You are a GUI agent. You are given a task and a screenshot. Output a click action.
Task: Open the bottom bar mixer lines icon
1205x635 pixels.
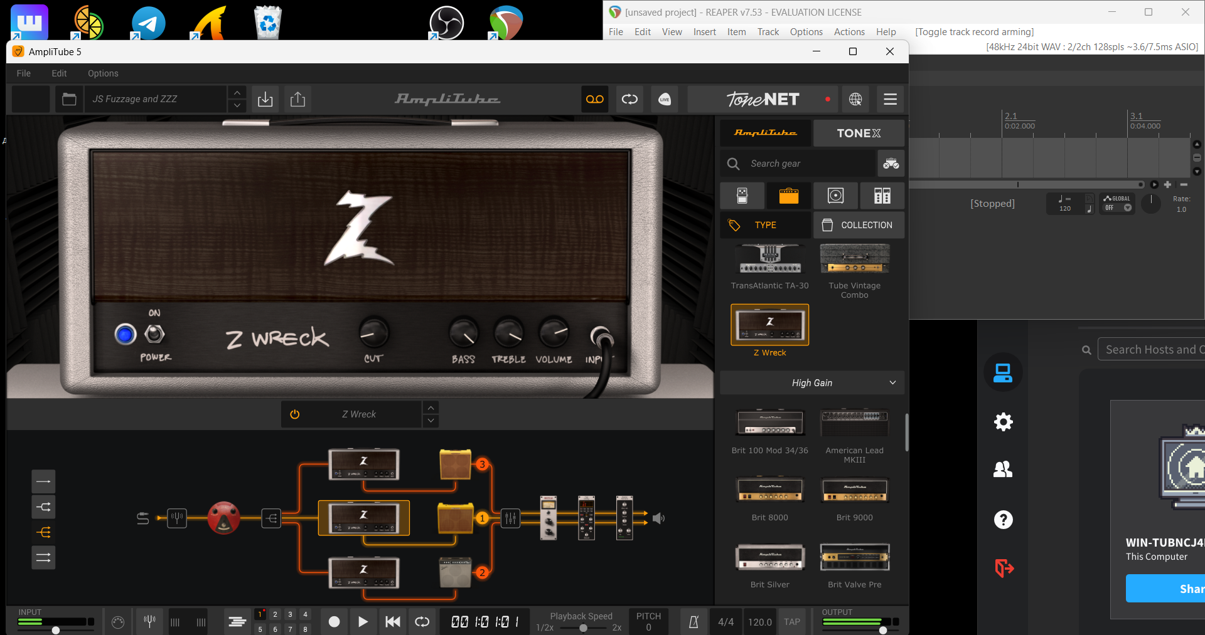tap(237, 621)
